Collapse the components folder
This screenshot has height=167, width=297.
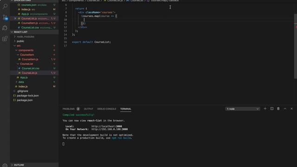click(34, 50)
